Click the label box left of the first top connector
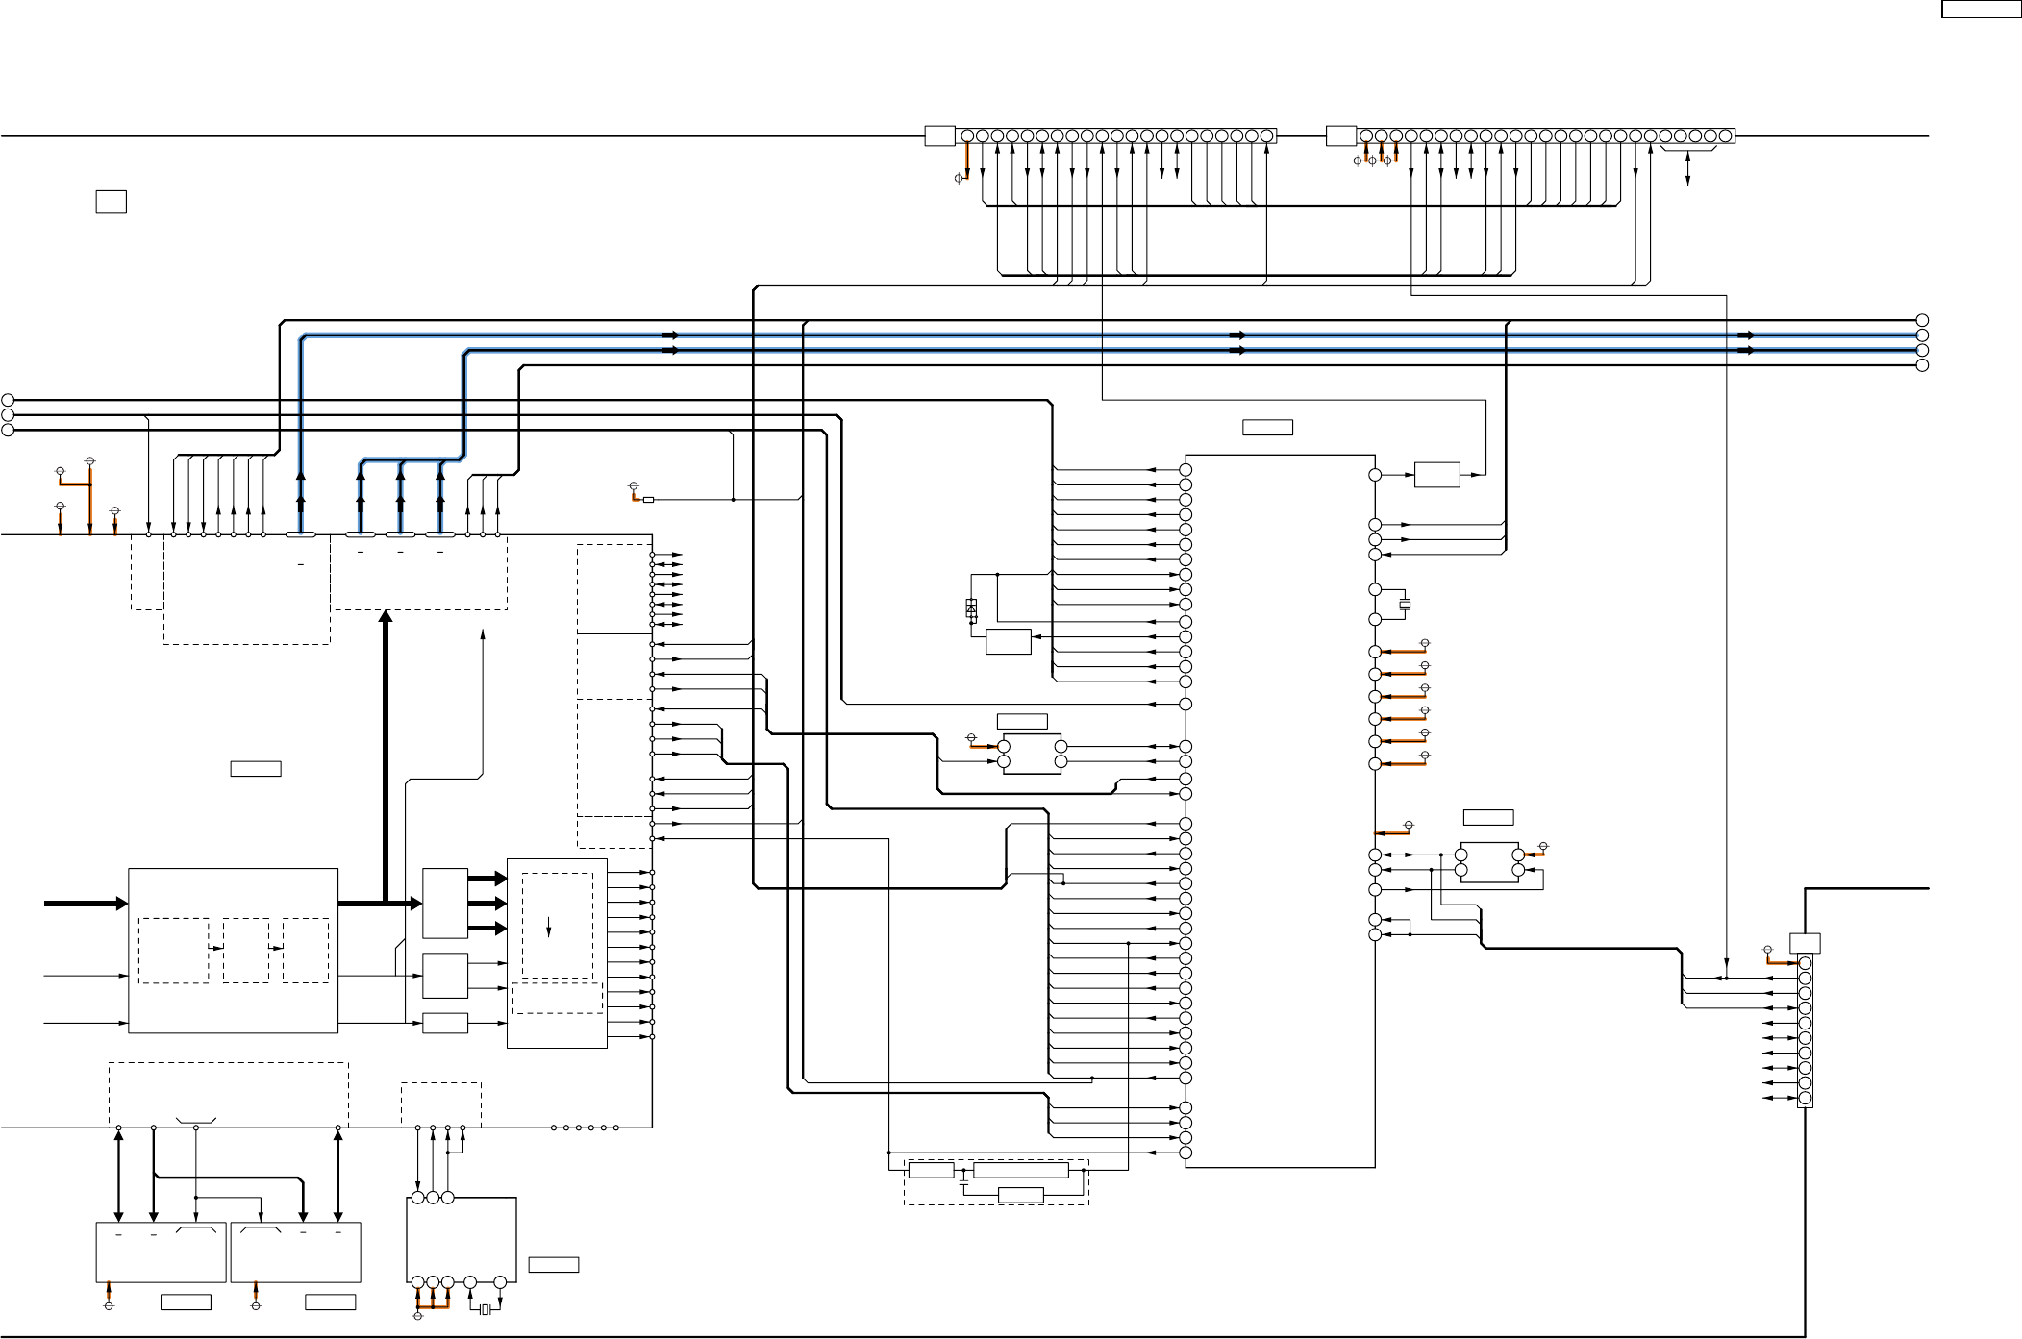 click(x=939, y=136)
